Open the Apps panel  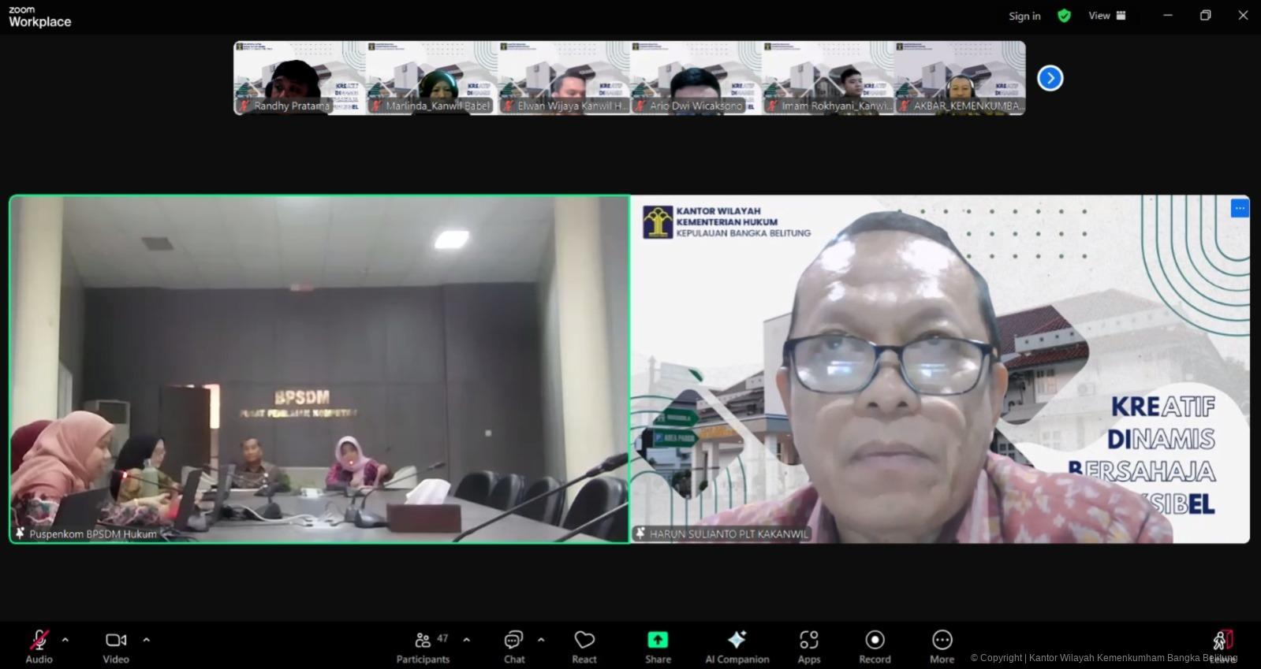coord(809,645)
